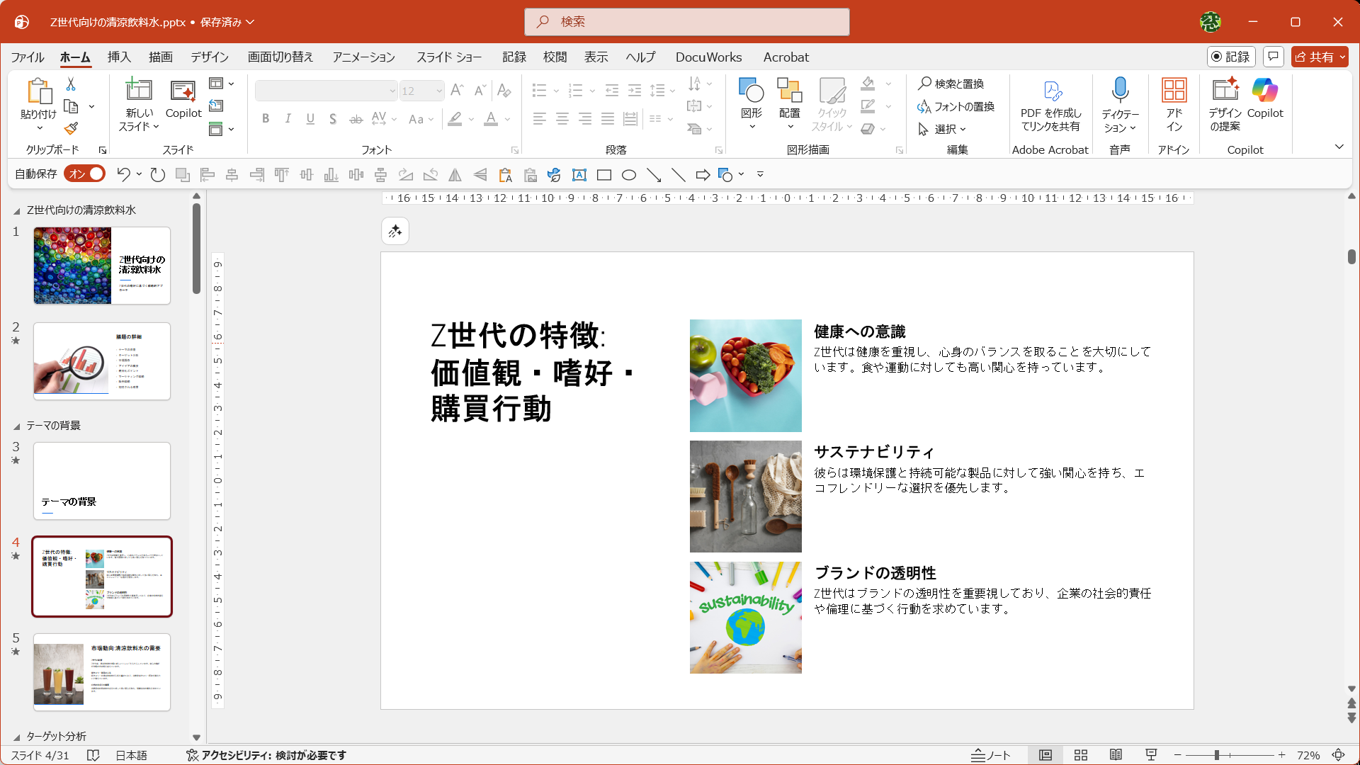Select slide 5 thumbnail
The height and width of the screenshot is (765, 1360).
point(102,671)
